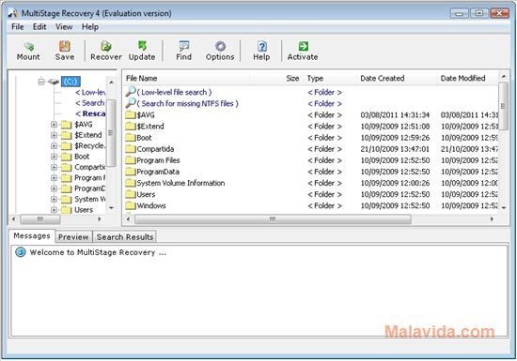
Task: Open the View menu
Action: click(x=64, y=27)
